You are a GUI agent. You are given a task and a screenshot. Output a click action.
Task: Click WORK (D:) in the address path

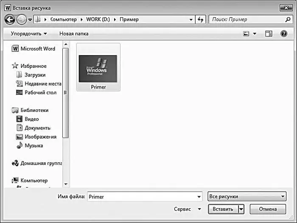[x=98, y=20]
